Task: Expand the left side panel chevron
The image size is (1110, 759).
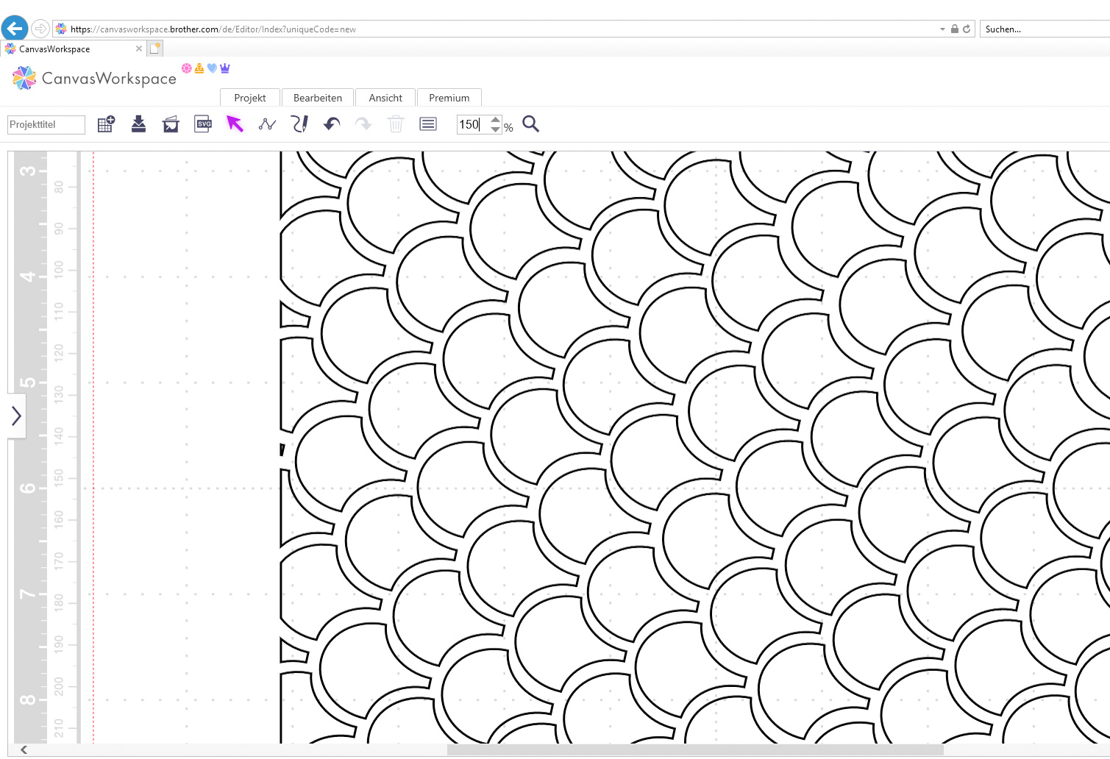Action: click(x=16, y=416)
